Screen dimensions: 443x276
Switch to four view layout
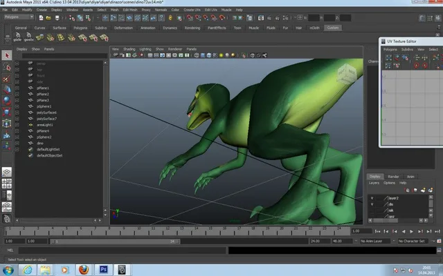(x=6, y=184)
